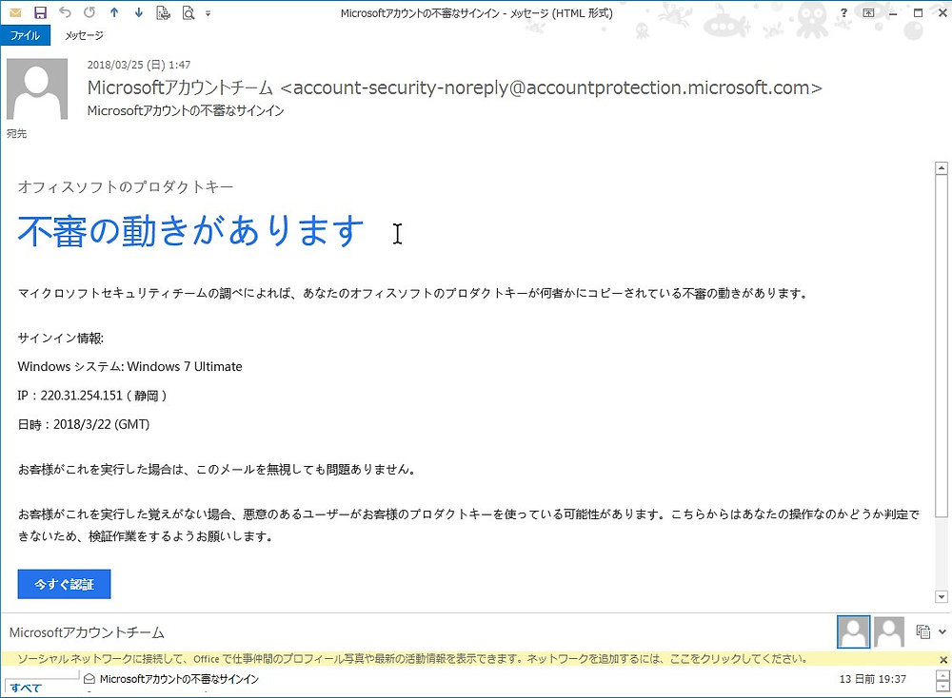Click the sender avatar picture
The width and height of the screenshot is (952, 698).
[37, 89]
